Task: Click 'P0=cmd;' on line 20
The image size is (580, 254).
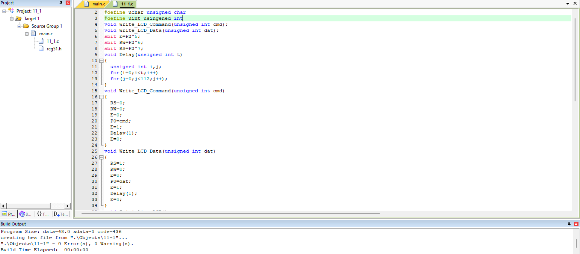Action: 120,121
